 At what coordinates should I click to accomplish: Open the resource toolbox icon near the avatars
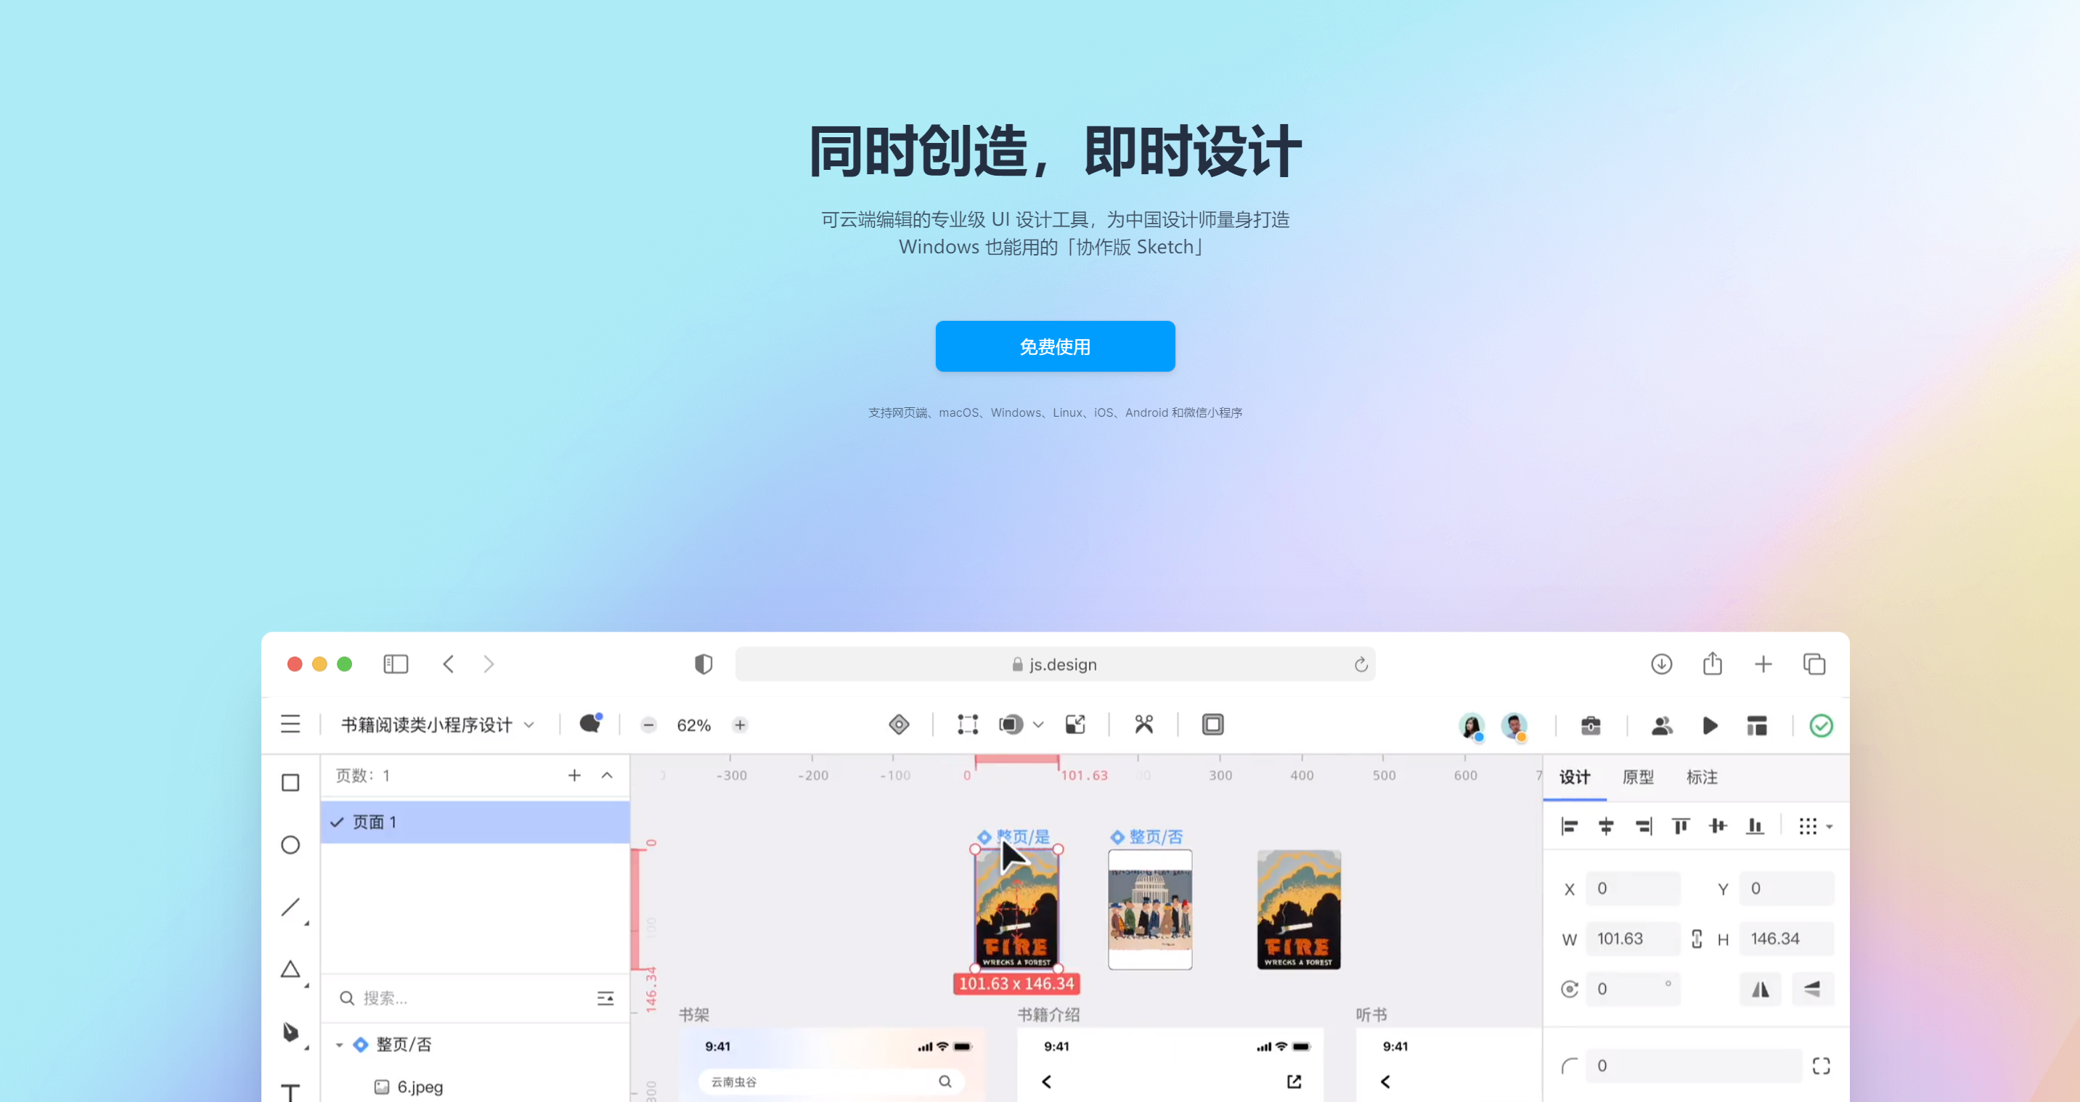tap(1589, 726)
